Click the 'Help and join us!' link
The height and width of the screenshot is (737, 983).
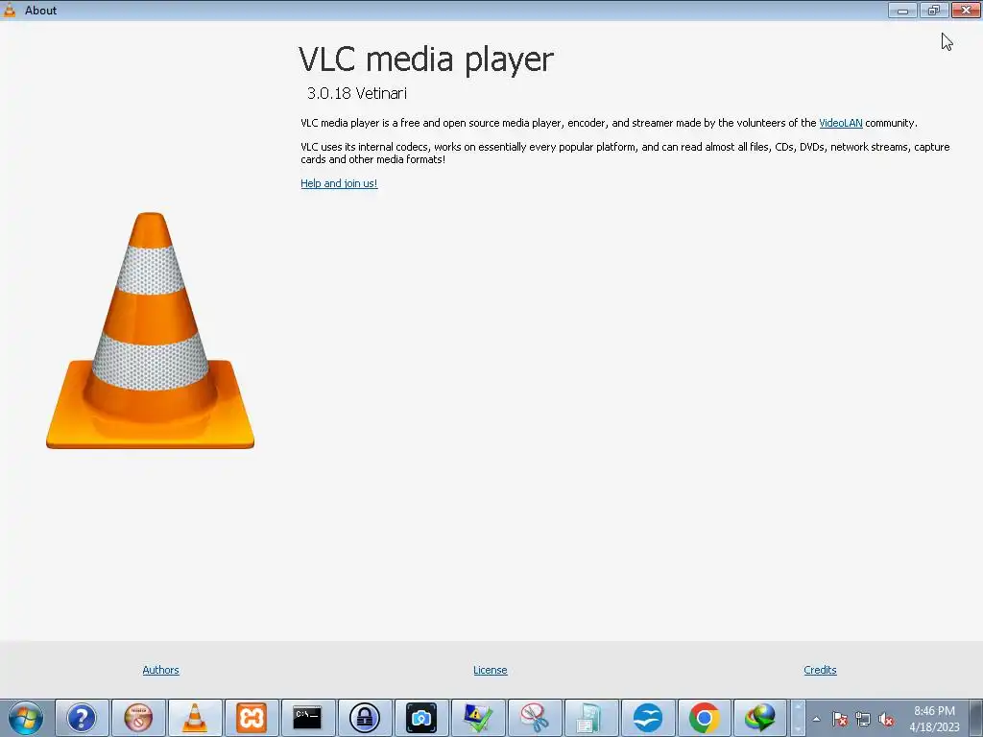[339, 183]
